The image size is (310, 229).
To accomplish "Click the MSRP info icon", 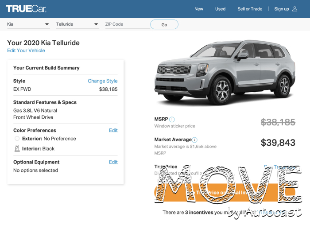I will pyautogui.click(x=172, y=119).
